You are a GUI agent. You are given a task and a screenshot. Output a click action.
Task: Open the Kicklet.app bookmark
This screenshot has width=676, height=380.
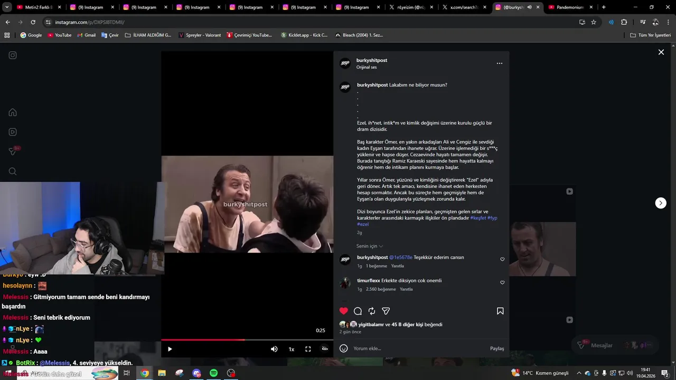pos(304,35)
